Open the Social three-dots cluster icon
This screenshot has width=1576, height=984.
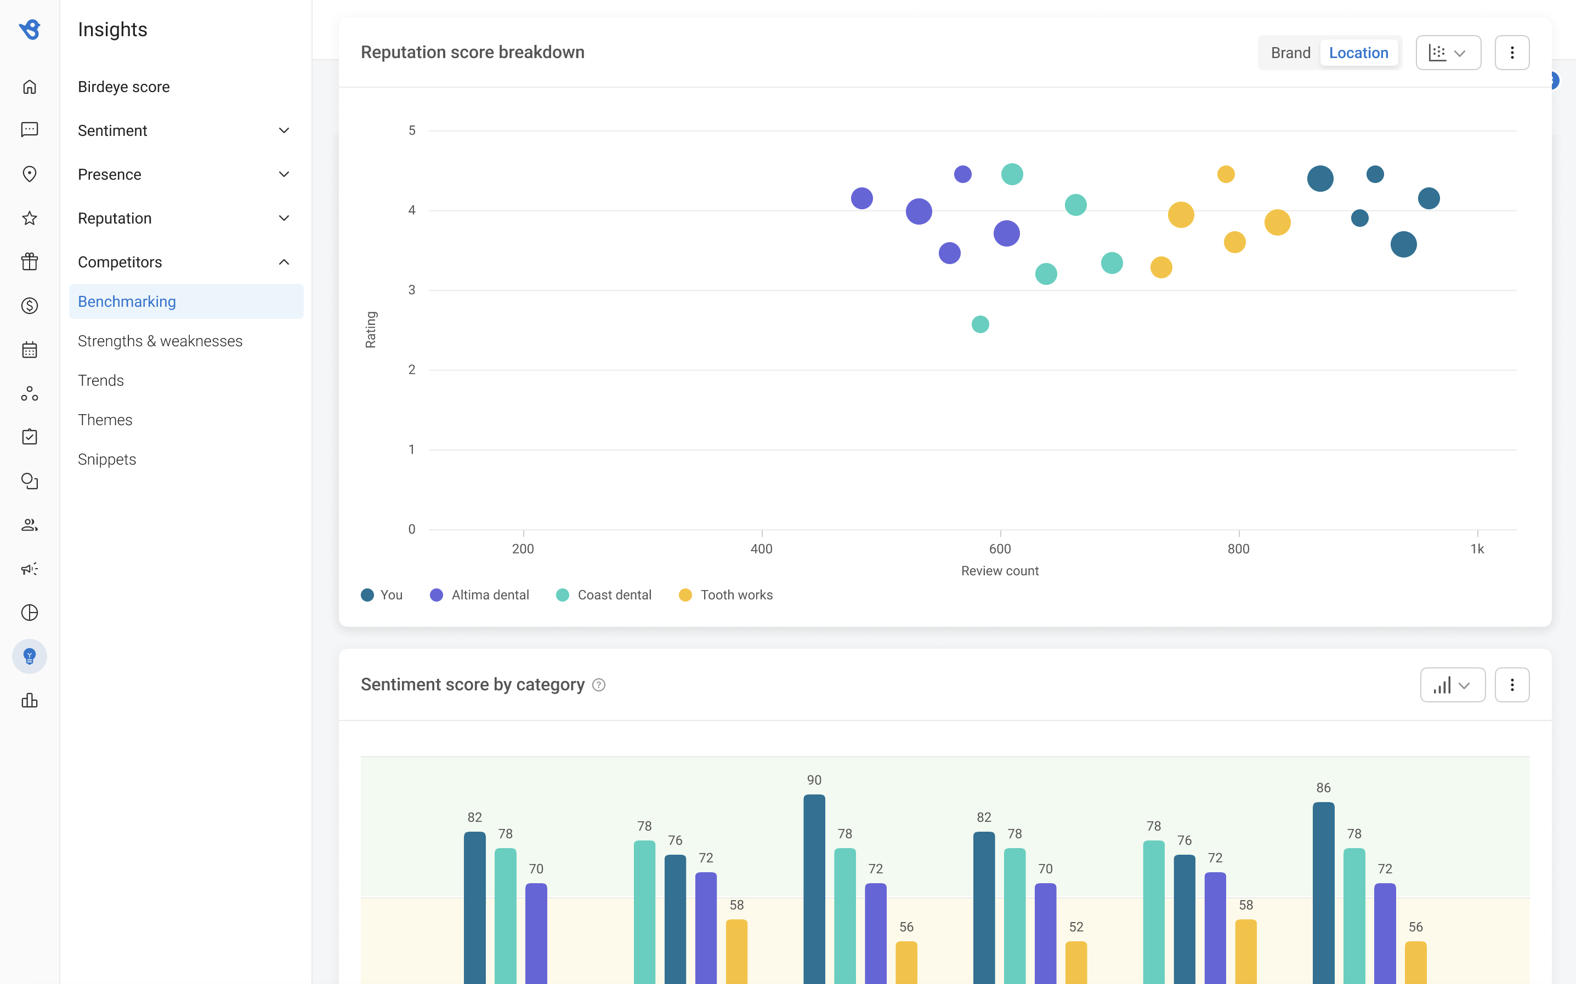pyautogui.click(x=29, y=393)
